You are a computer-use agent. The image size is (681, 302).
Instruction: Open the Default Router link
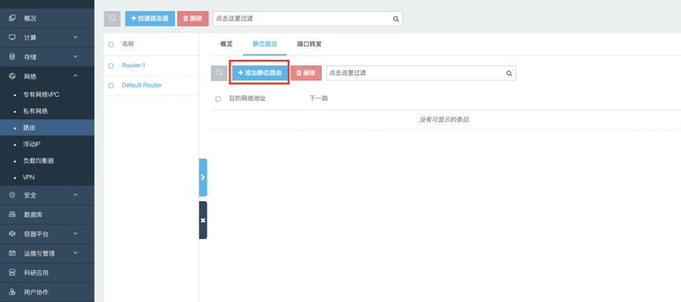(x=142, y=85)
